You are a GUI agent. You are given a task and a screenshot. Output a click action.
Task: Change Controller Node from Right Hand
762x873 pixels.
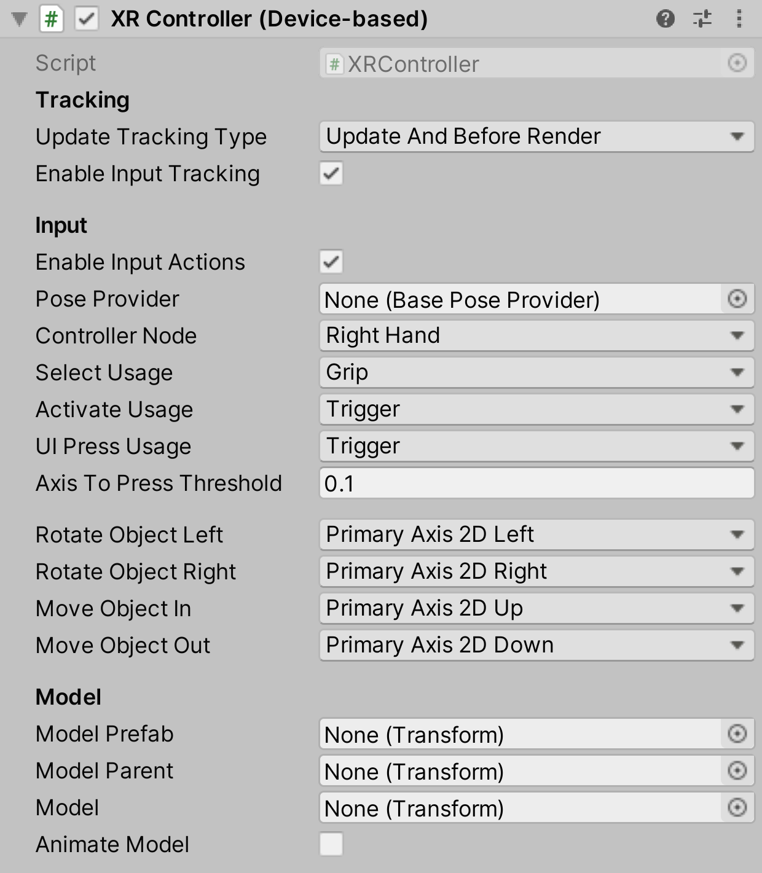[x=535, y=335]
